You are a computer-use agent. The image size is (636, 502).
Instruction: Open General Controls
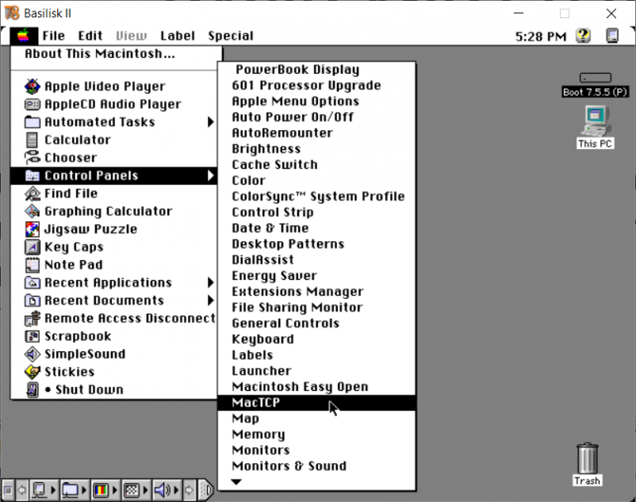(316, 323)
